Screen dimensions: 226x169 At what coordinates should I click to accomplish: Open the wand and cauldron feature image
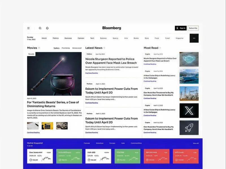[x=54, y=74]
